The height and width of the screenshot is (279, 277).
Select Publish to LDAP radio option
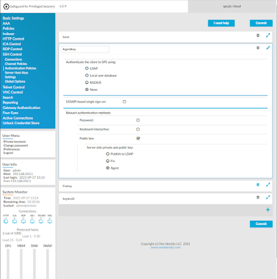coord(108,154)
